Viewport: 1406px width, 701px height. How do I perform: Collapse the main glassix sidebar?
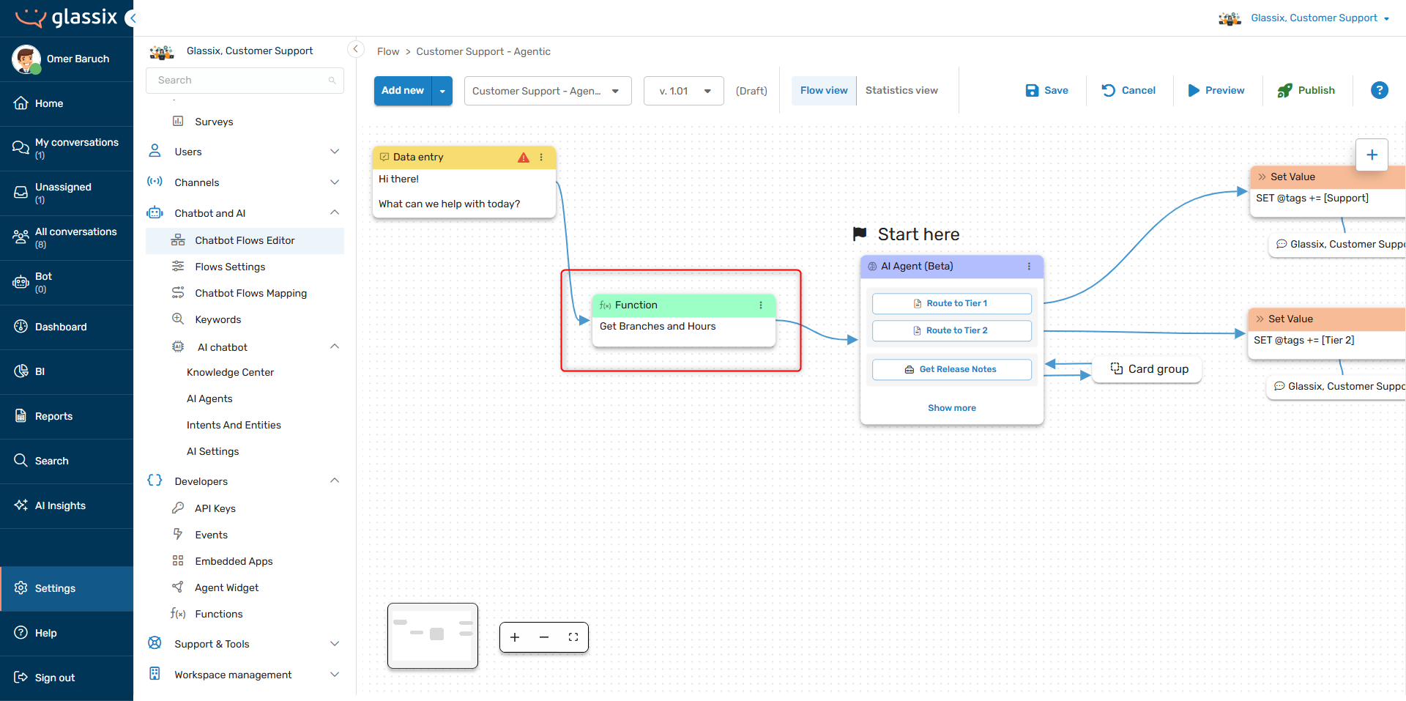pyautogui.click(x=131, y=18)
